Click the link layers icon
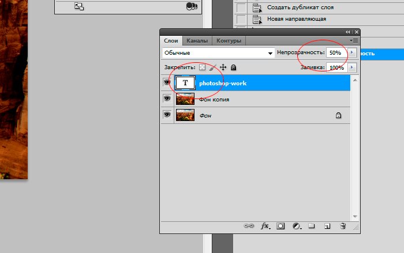404x253 pixels. pyautogui.click(x=249, y=226)
